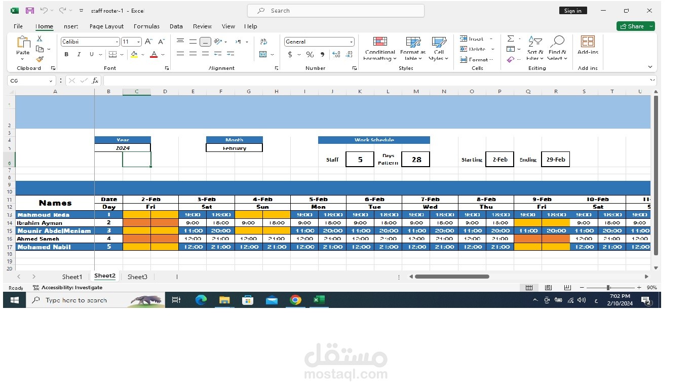Image resolution: width=692 pixels, height=389 pixels.
Task: Click the Format Painter brush icon
Action: pyautogui.click(x=40, y=59)
